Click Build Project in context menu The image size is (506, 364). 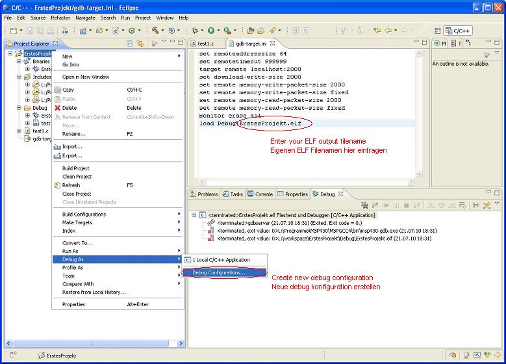[x=118, y=168]
